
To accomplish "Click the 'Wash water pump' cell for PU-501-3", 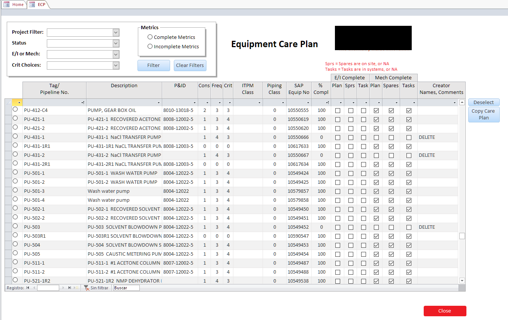I will pyautogui.click(x=124, y=191).
